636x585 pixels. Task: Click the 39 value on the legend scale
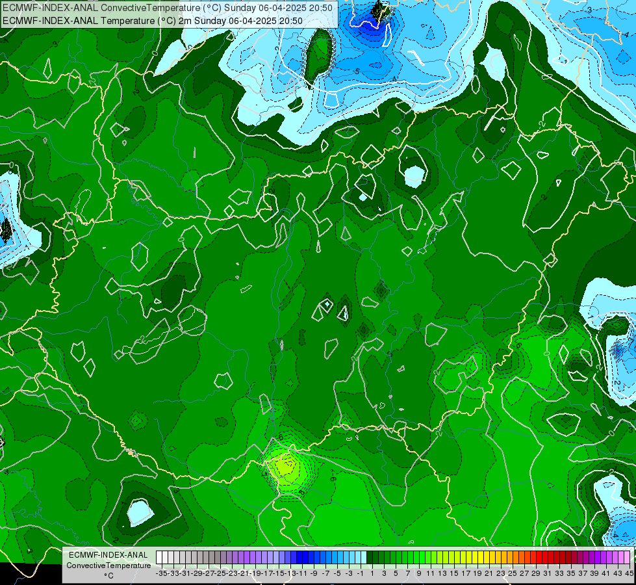click(594, 573)
